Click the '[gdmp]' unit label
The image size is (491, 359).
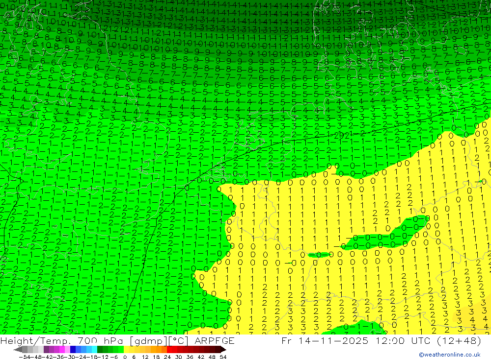148,341
